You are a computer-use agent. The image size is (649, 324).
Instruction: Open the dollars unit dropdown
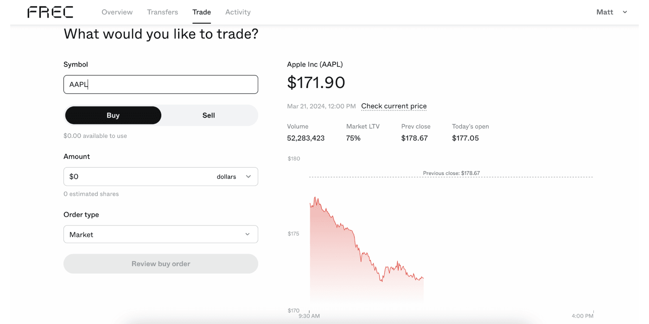pos(234,176)
